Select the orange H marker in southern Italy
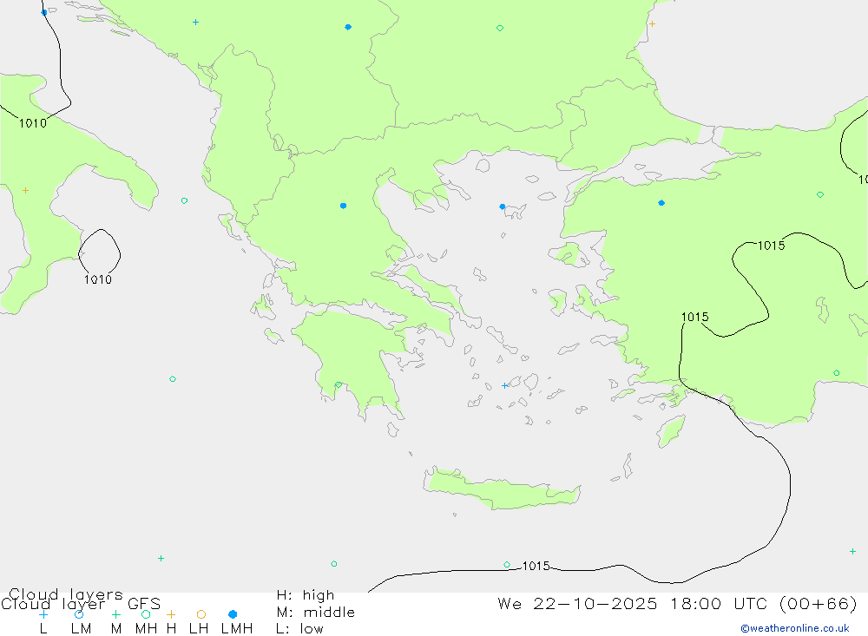Screen dimensions: 868x636 point(25,190)
